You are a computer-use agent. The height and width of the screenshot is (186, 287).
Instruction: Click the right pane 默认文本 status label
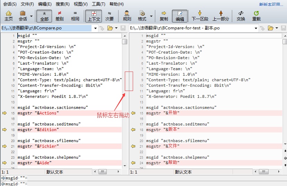click(x=183, y=172)
